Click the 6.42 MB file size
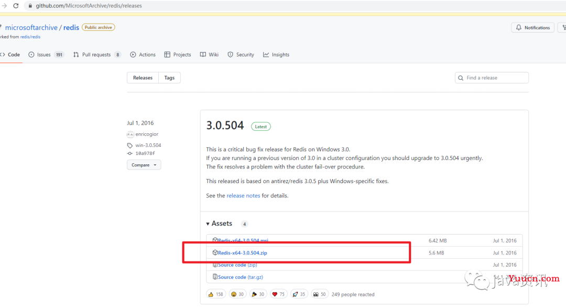Image resolution: width=566 pixels, height=307 pixels. click(x=438, y=240)
